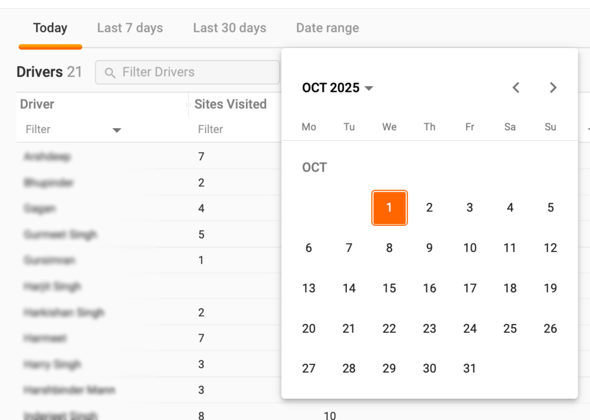Select October 22 in the calendar
Image resolution: width=590 pixels, height=420 pixels.
(x=389, y=328)
